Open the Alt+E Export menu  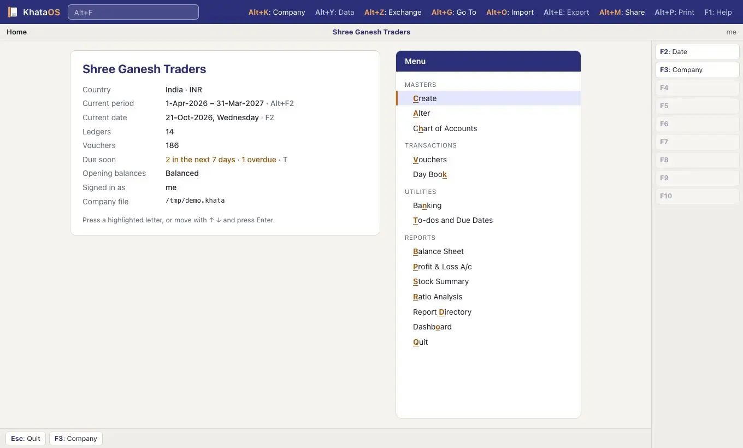[566, 12]
